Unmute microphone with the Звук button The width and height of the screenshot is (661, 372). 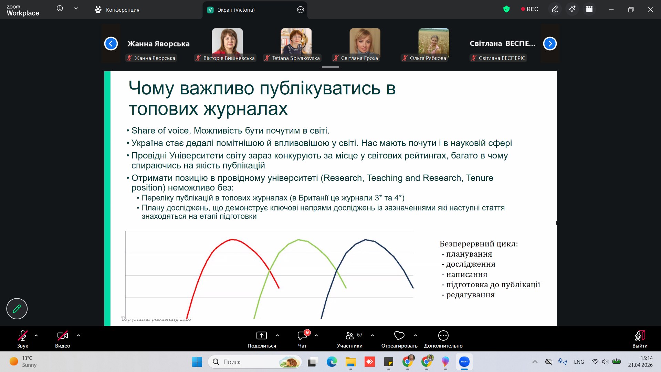[23, 336]
